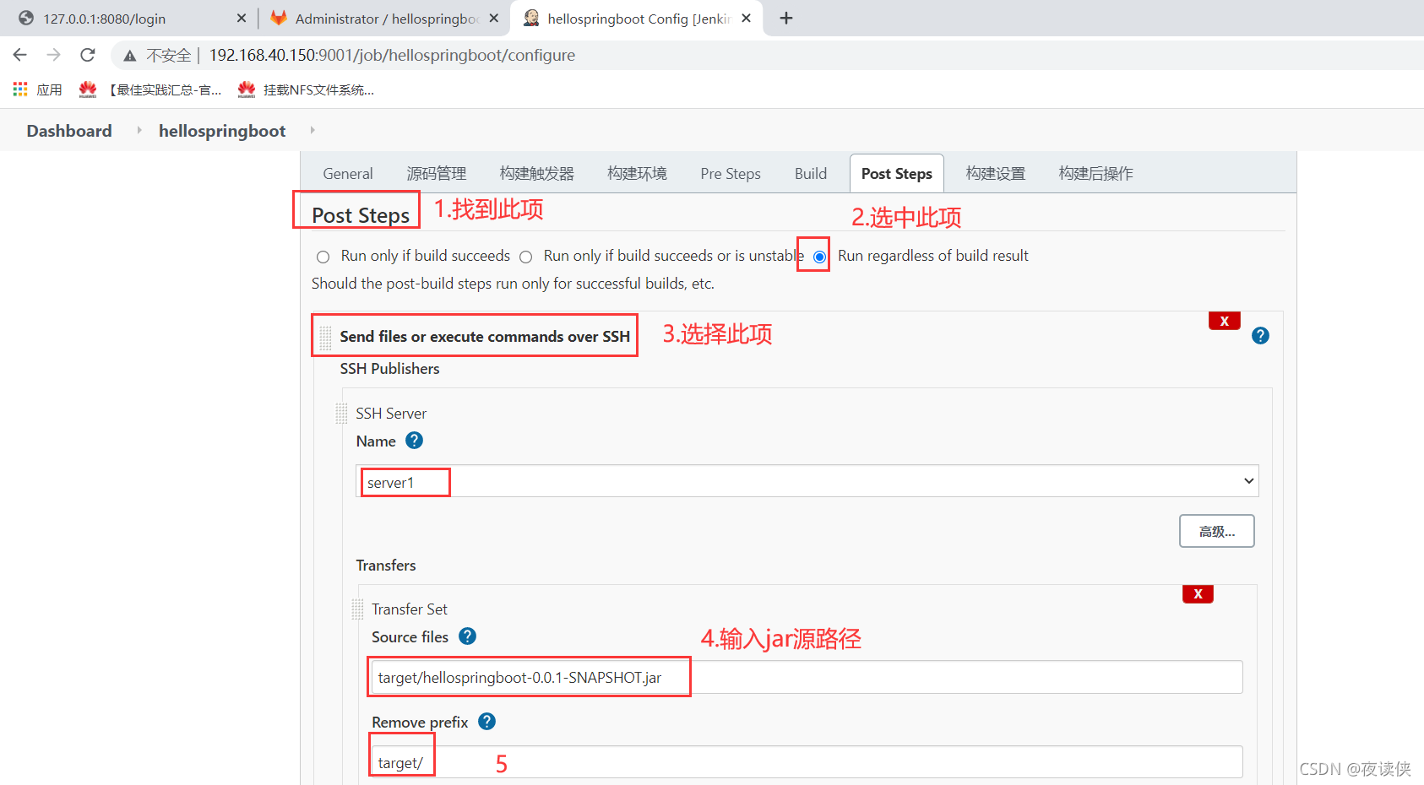This screenshot has width=1424, height=785.
Task: Delete the Send files over SSH step
Action: pyautogui.click(x=1224, y=321)
